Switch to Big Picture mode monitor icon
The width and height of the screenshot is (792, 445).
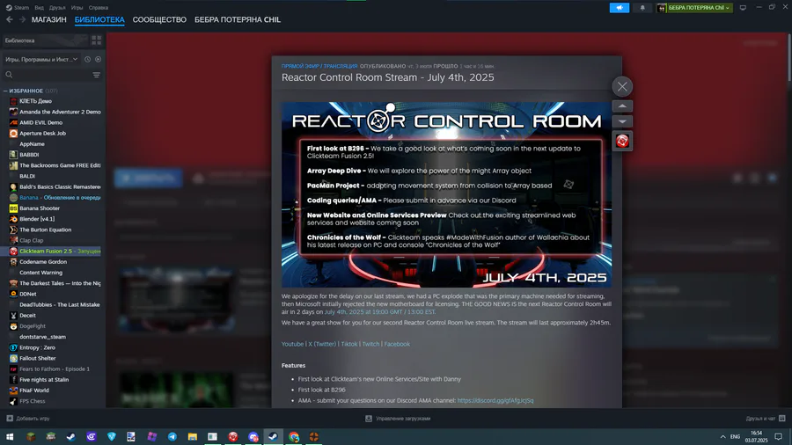[743, 8]
